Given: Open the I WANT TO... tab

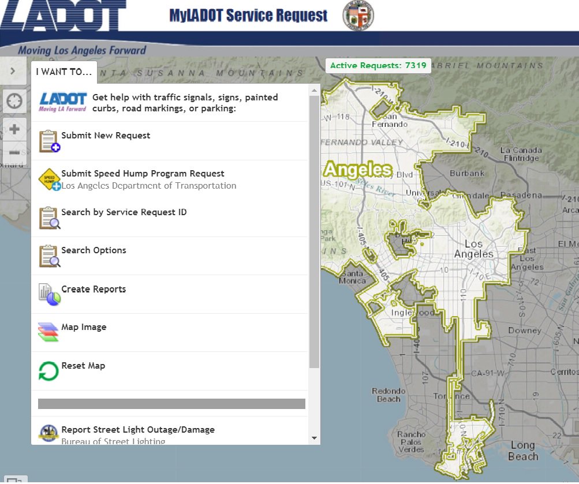Looking at the screenshot, I should click(x=64, y=72).
